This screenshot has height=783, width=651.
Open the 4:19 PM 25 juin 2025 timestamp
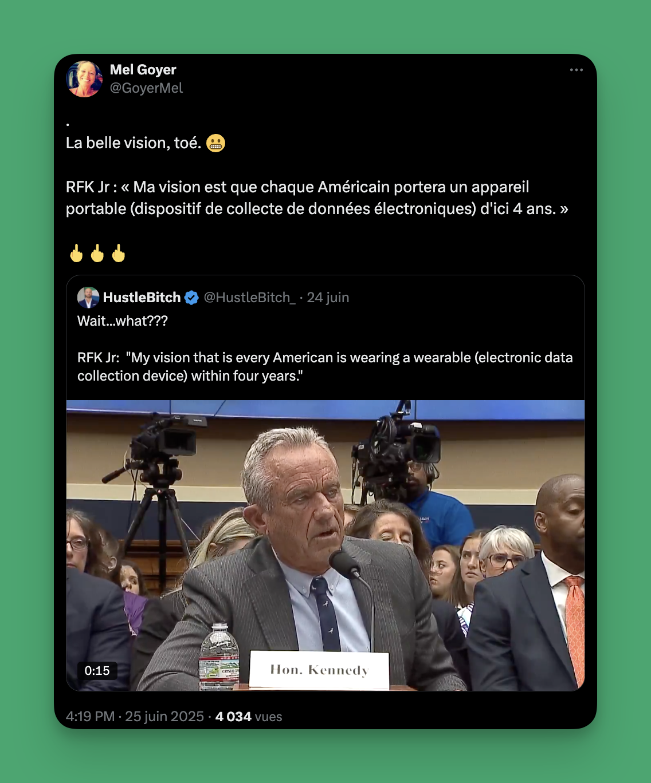(x=135, y=717)
